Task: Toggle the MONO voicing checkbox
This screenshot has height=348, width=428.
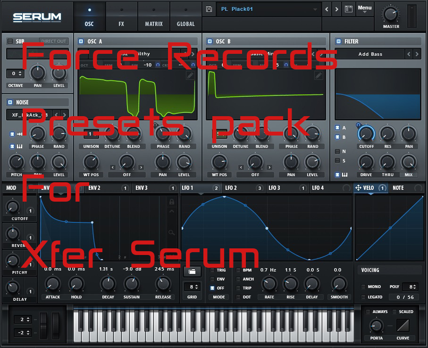Action: tap(363, 287)
